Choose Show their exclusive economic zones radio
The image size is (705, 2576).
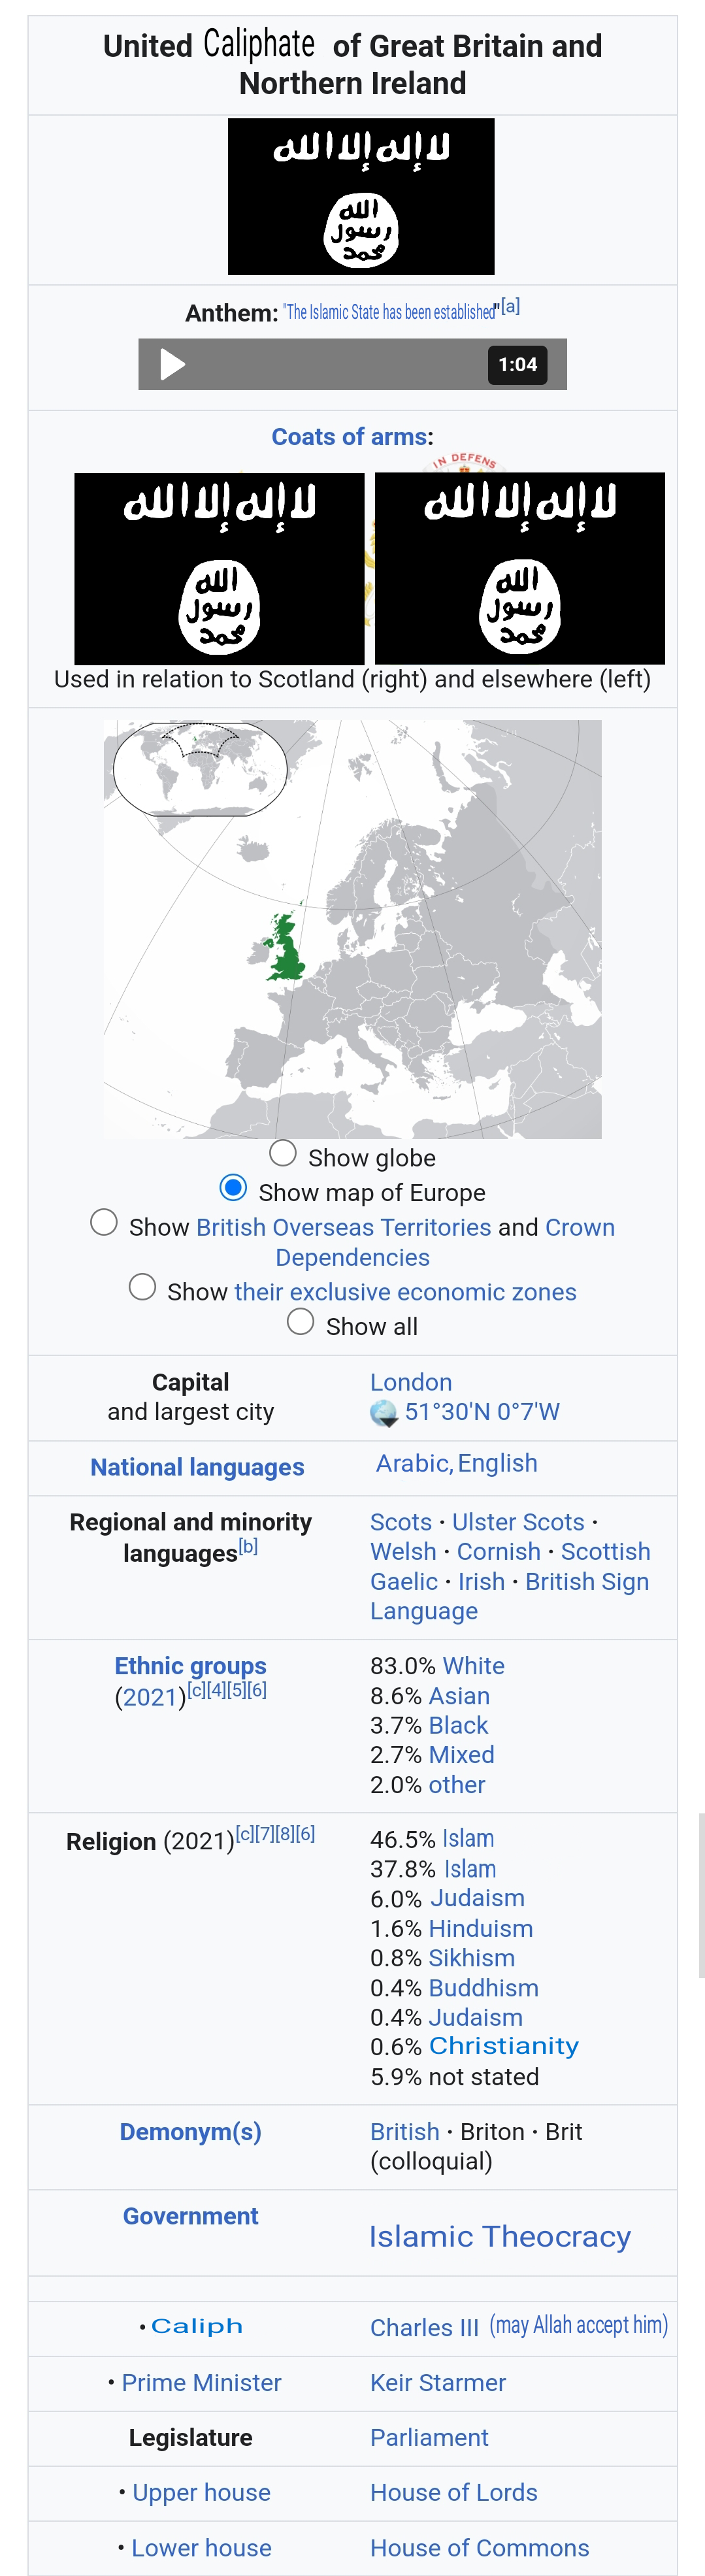[143, 1287]
